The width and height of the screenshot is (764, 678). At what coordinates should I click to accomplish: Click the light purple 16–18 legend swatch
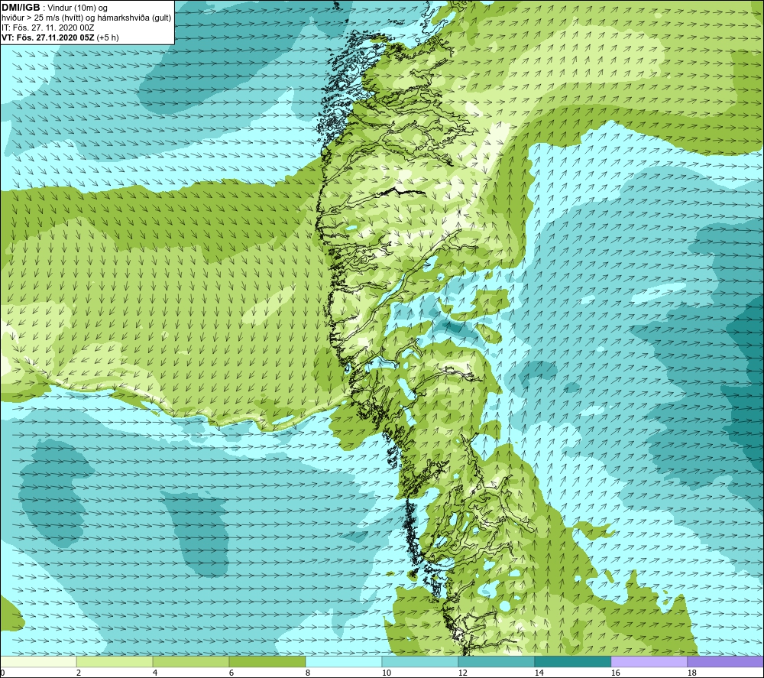(x=649, y=661)
